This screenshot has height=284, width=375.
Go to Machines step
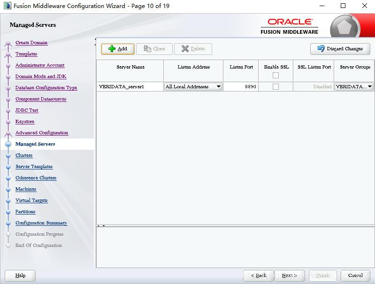coord(26,189)
